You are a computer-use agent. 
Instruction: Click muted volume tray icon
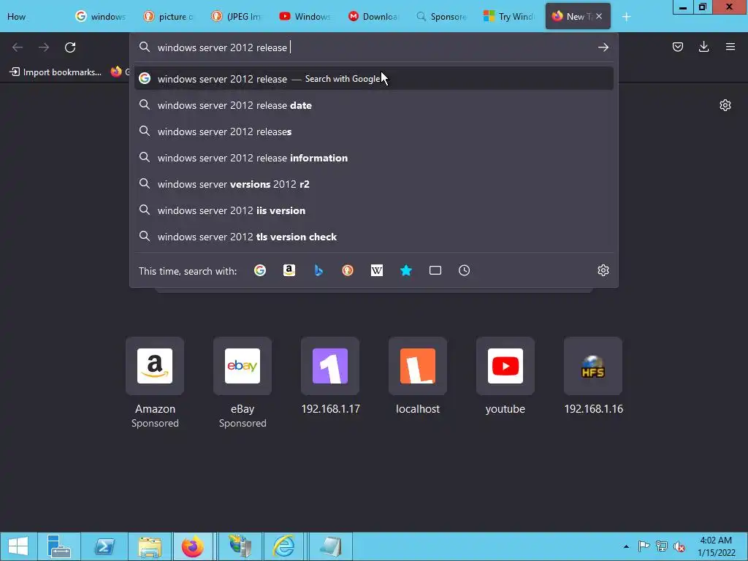[x=679, y=546]
